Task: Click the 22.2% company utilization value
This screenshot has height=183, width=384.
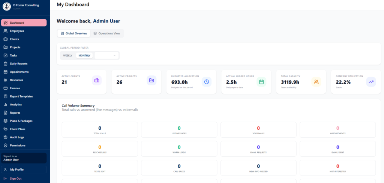Action: [343, 82]
